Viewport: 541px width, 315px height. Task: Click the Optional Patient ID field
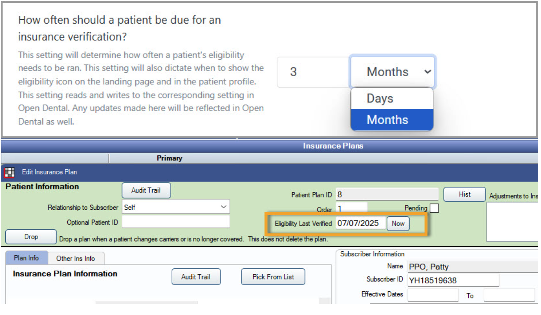176,222
